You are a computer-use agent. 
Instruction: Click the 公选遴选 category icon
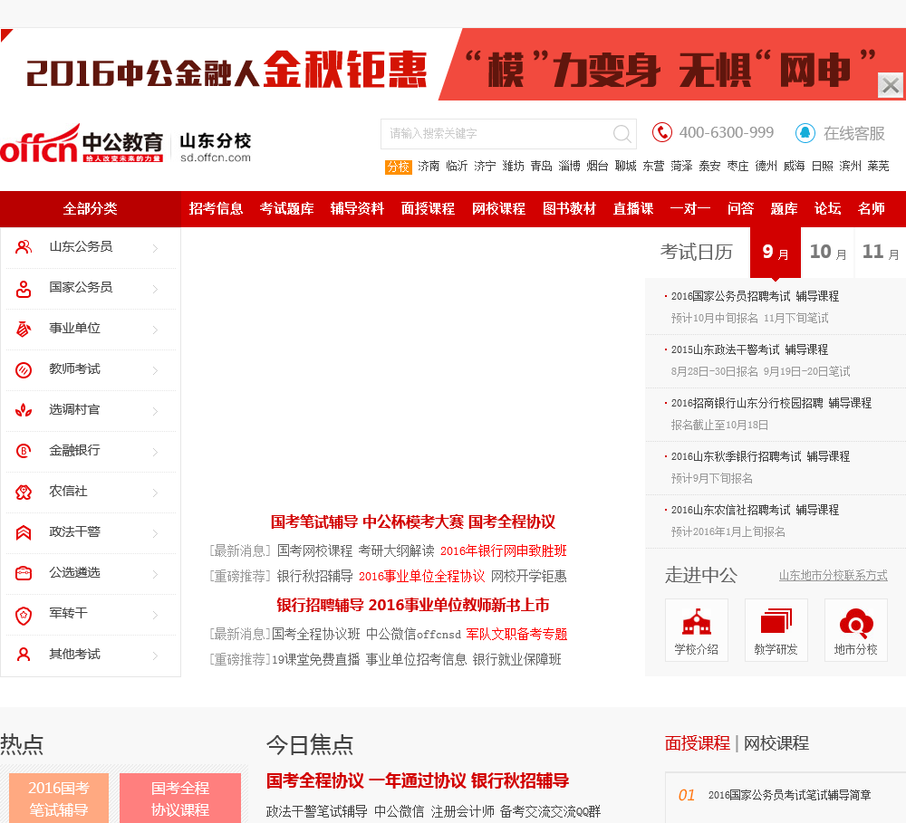point(24,573)
